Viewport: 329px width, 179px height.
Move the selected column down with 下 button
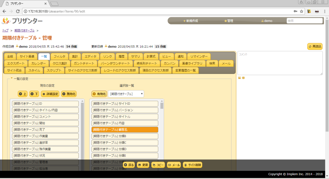pos(34,94)
